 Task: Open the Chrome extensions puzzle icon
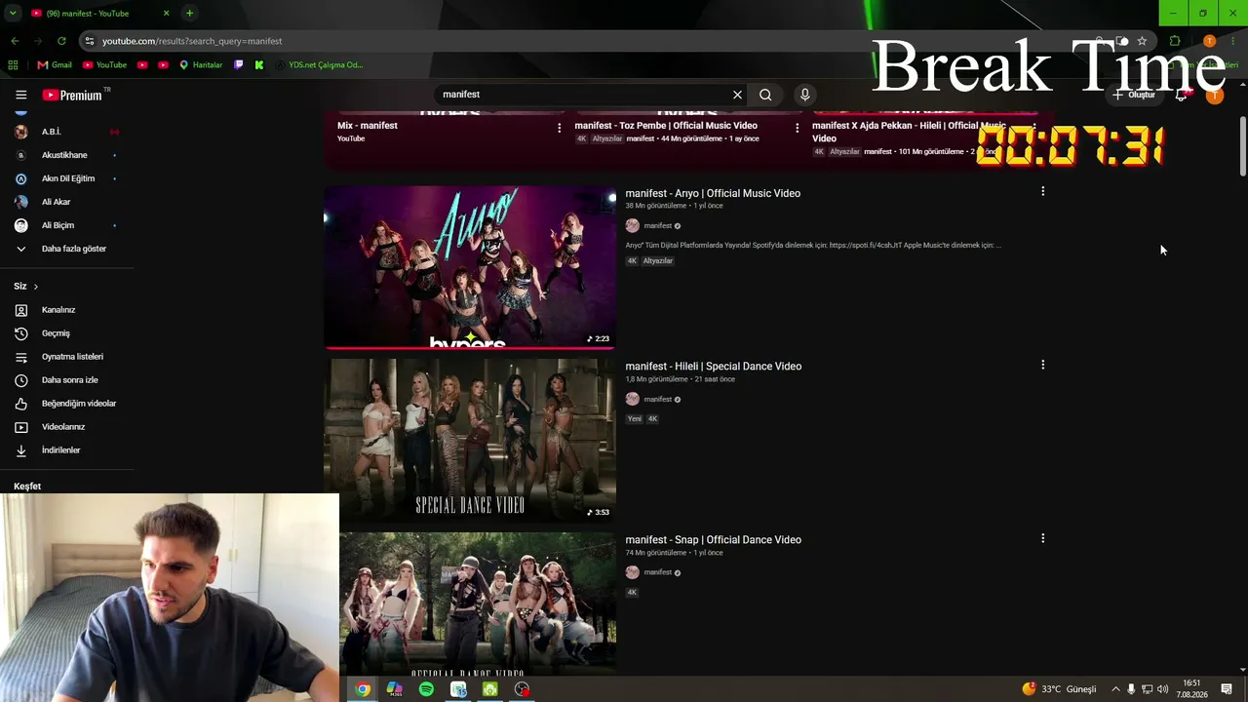[x=1175, y=41]
